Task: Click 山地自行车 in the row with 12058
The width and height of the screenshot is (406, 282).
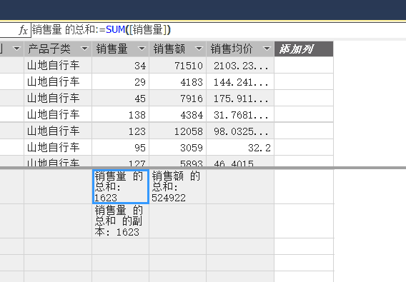Action: point(58,131)
